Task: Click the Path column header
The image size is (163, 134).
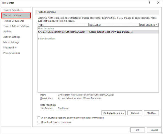Action: [x=63, y=25]
